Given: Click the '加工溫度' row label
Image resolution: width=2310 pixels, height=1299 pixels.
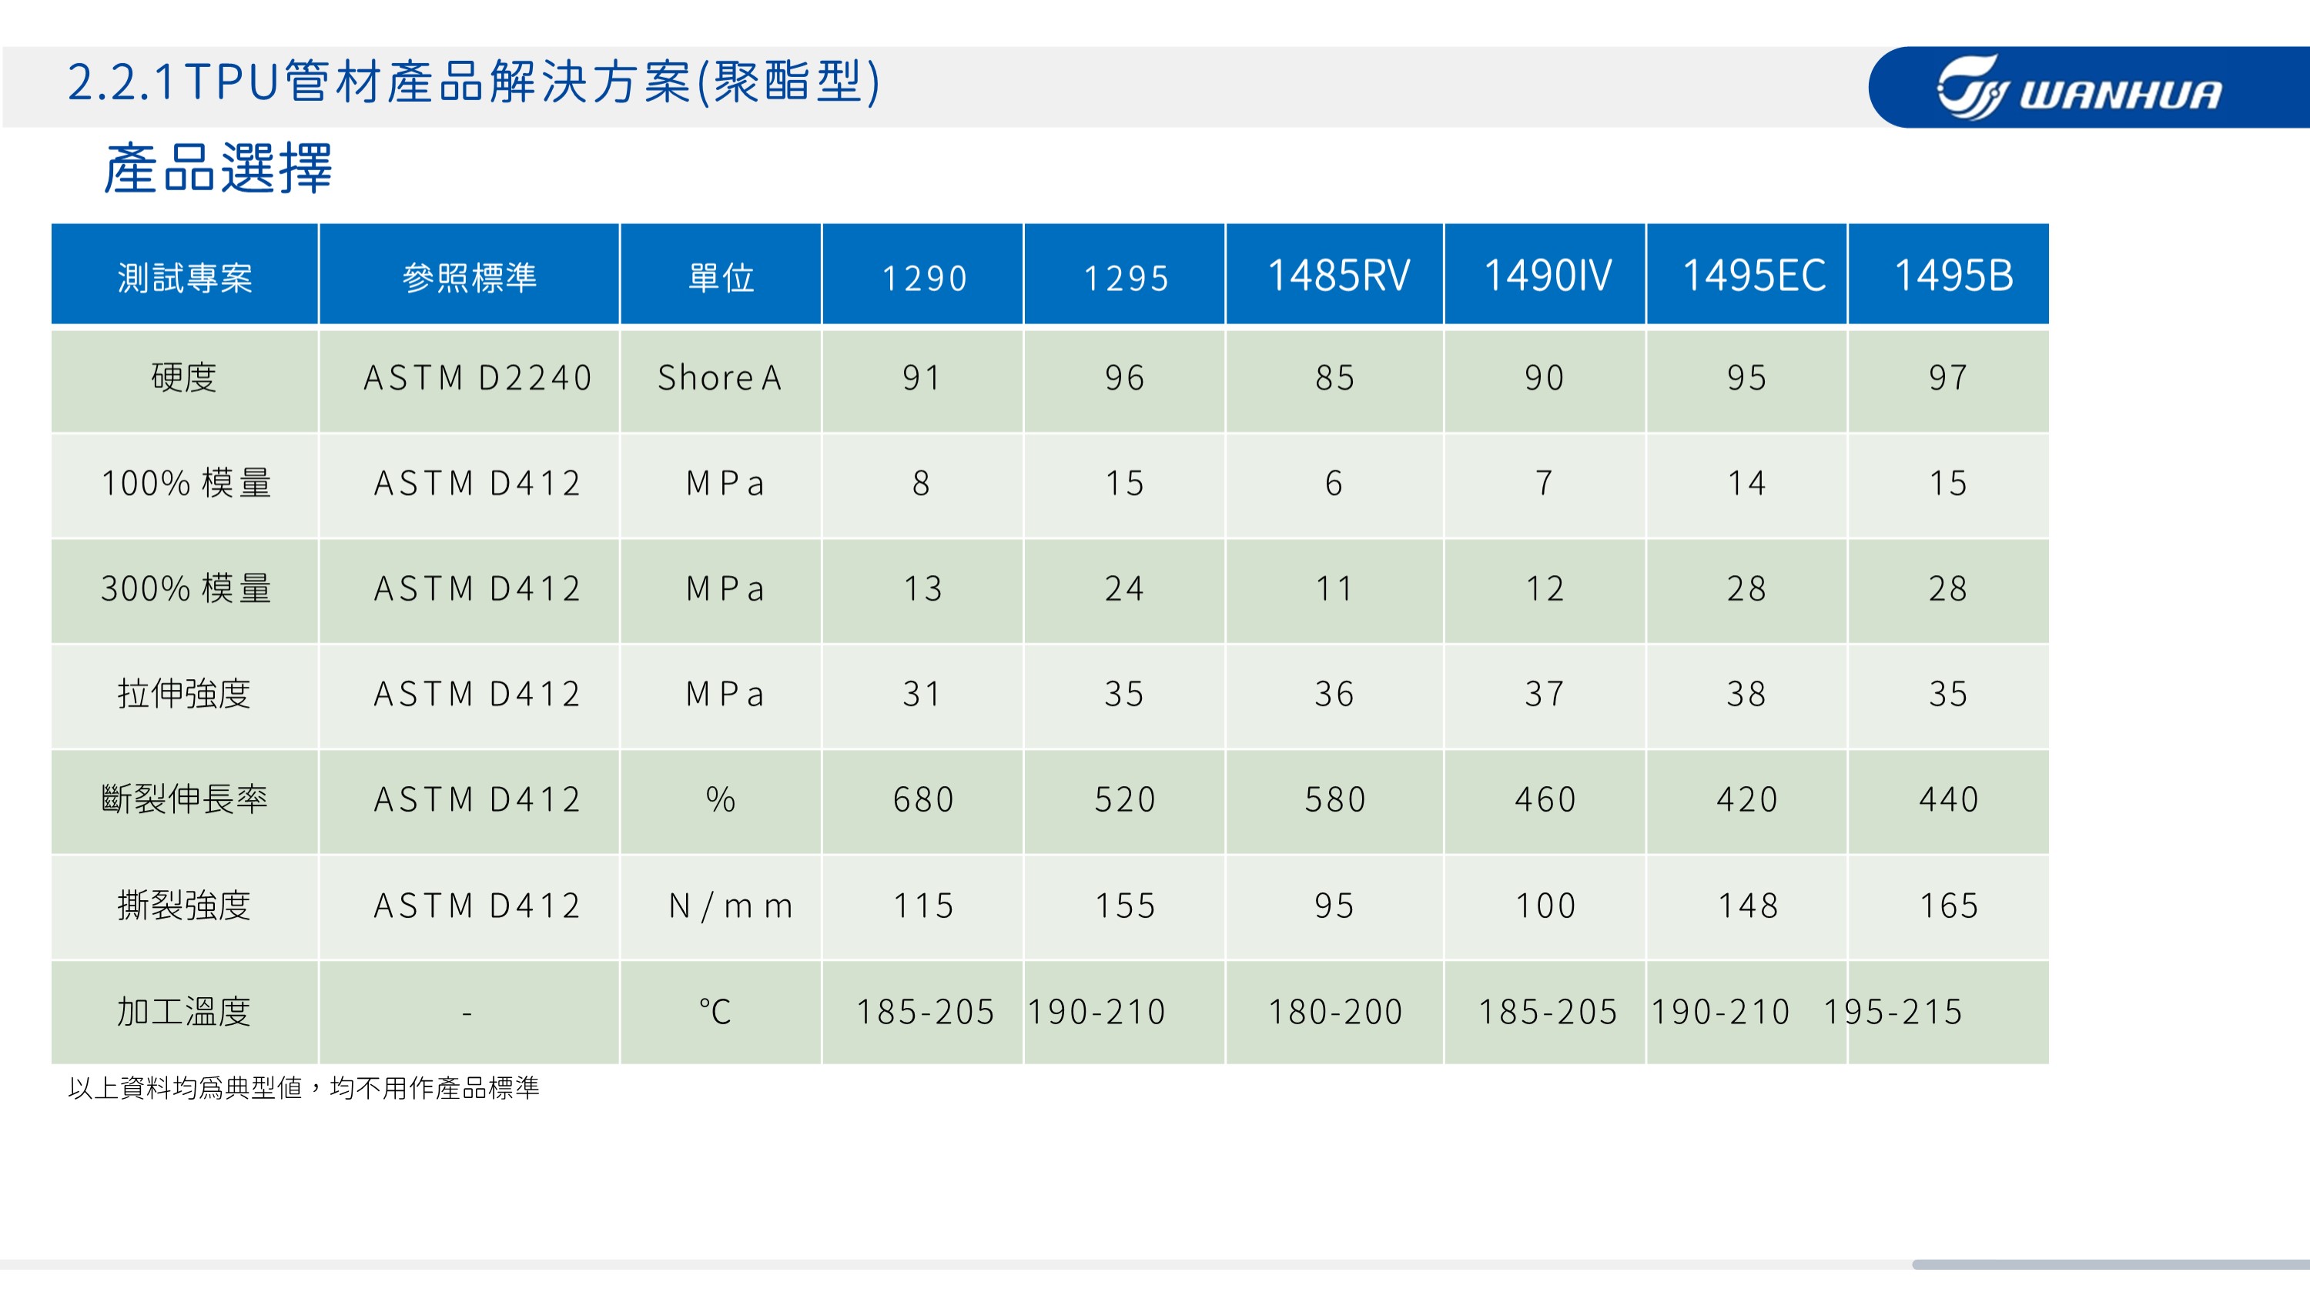Looking at the screenshot, I should [x=185, y=1011].
